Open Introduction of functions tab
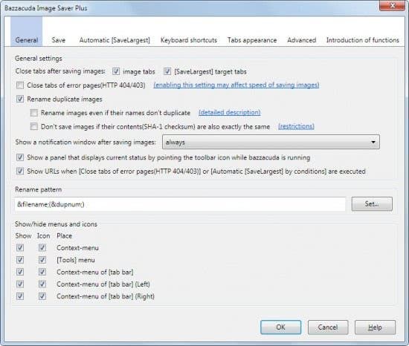Screen dimensions: 409x346 [363, 40]
